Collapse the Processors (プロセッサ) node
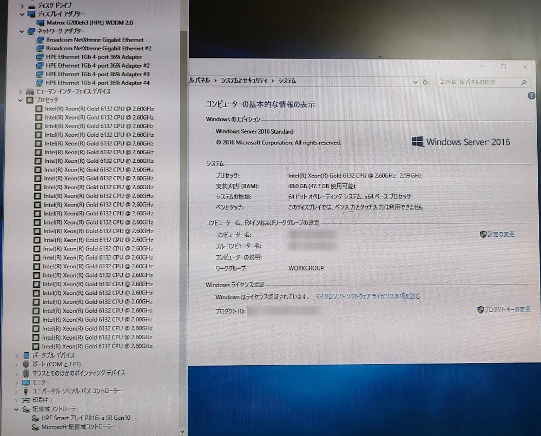 coord(21,101)
